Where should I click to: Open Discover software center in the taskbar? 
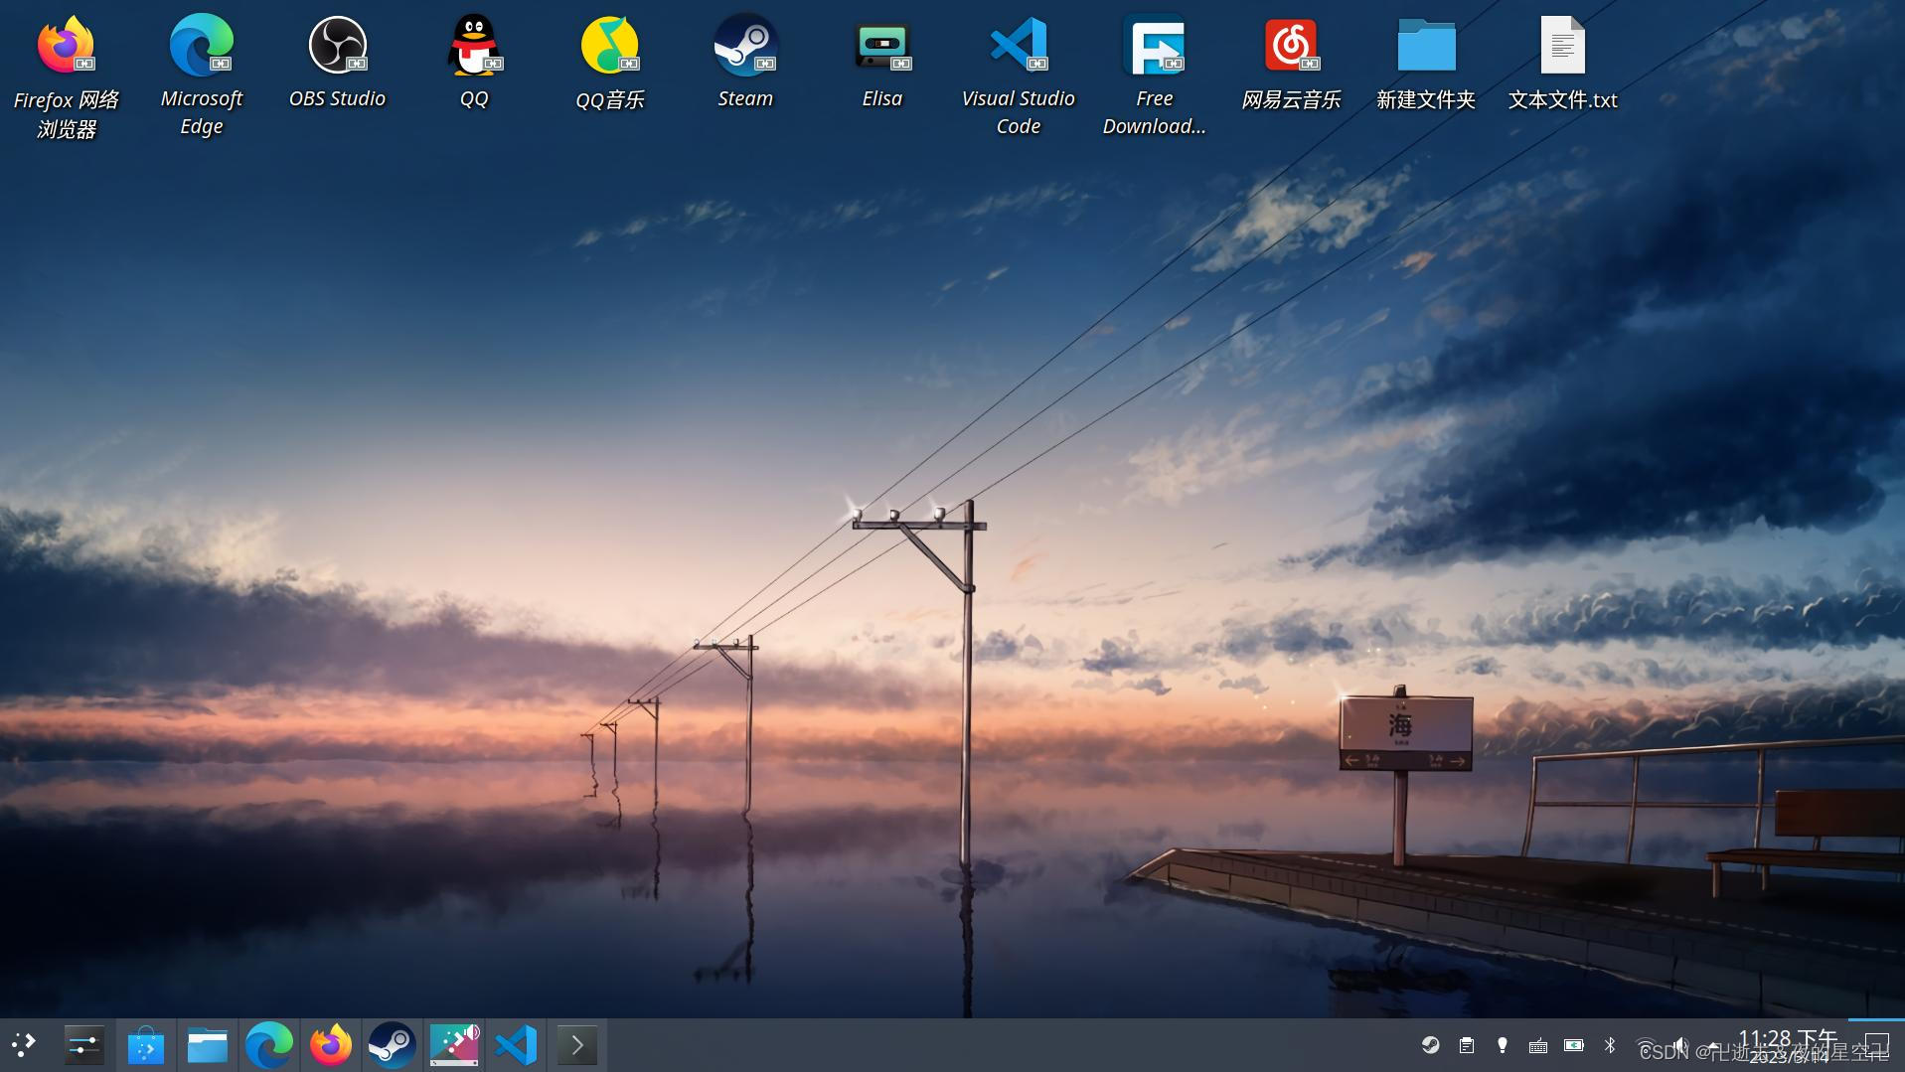(146, 1045)
